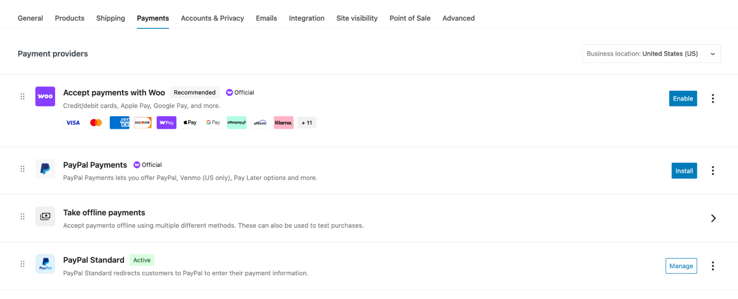Image resolution: width=738 pixels, height=299 pixels.
Task: Open the Advanced tab
Action: [459, 18]
